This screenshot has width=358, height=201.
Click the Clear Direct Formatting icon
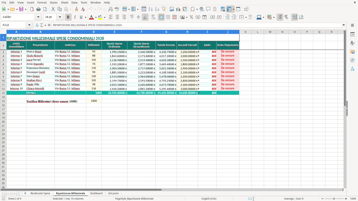pos(83,9)
